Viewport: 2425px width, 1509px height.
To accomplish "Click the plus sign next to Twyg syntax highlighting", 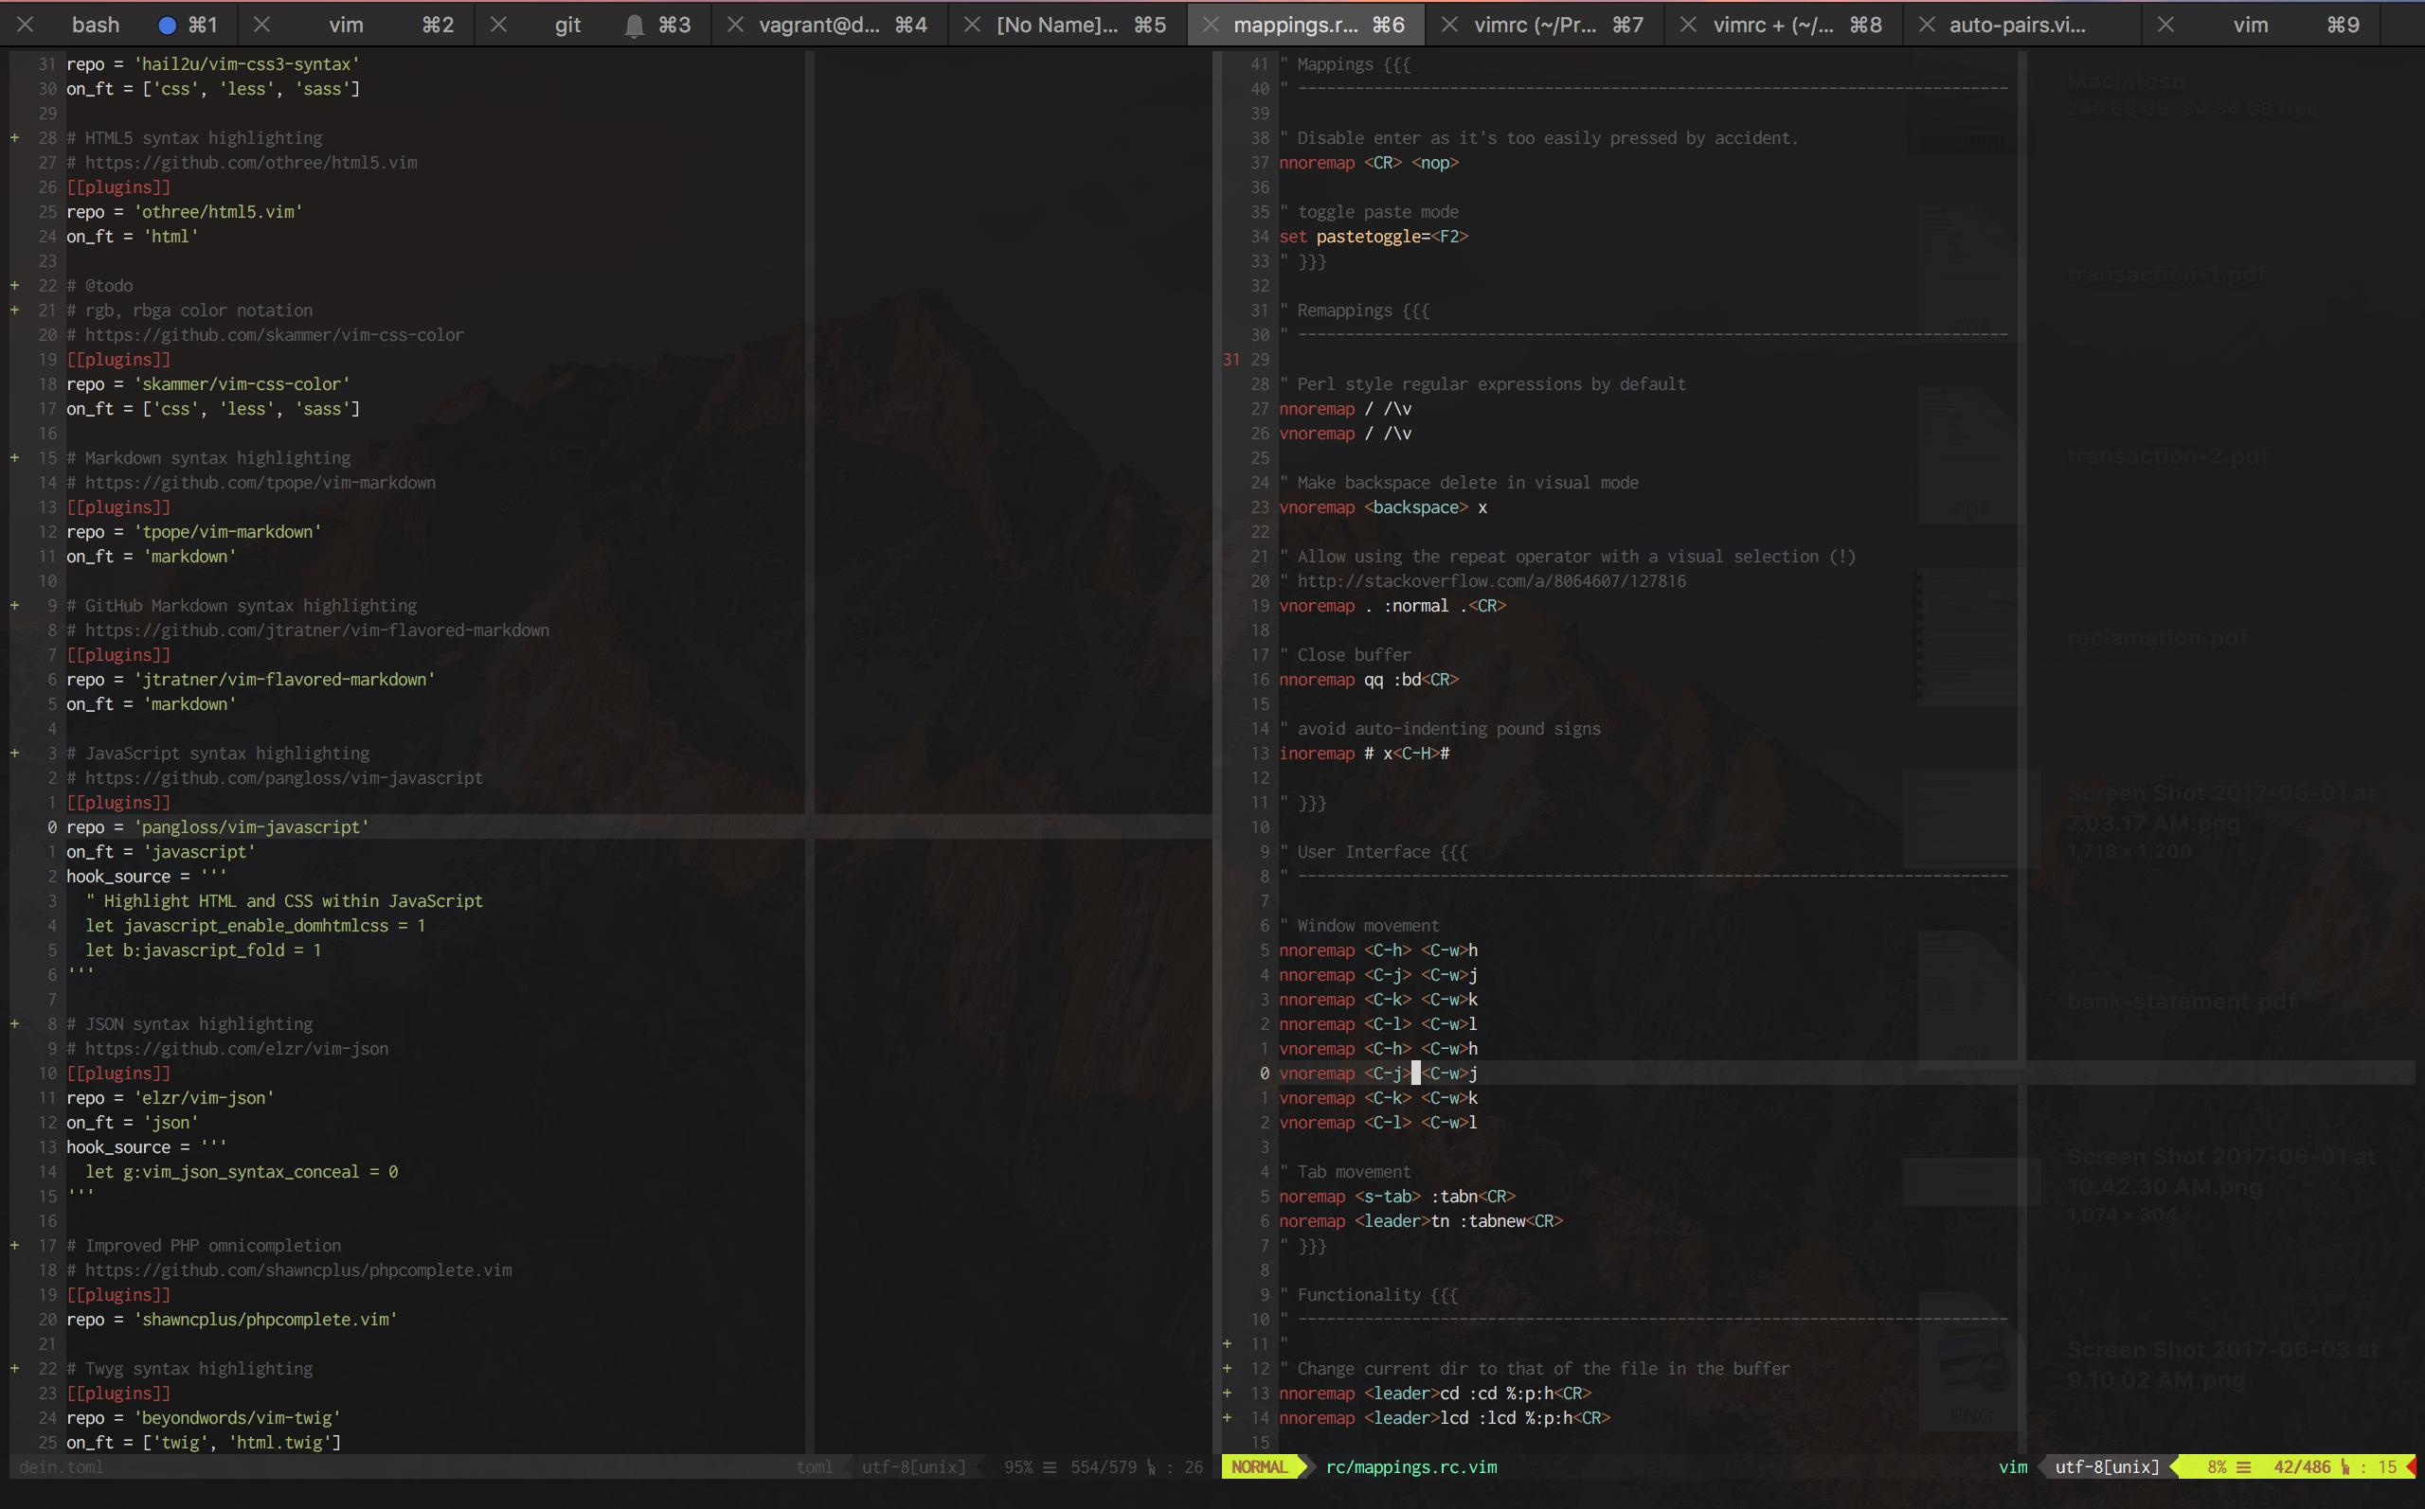I will [15, 1368].
